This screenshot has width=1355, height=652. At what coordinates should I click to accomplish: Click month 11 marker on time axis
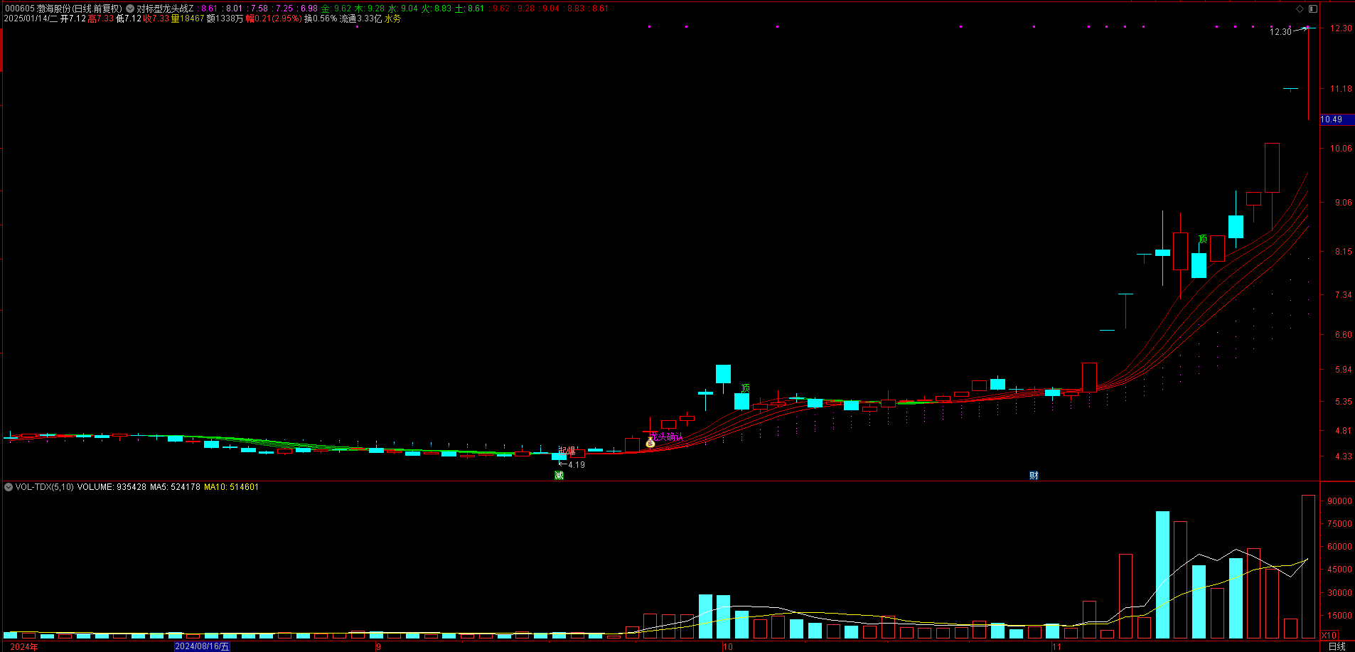[1057, 646]
